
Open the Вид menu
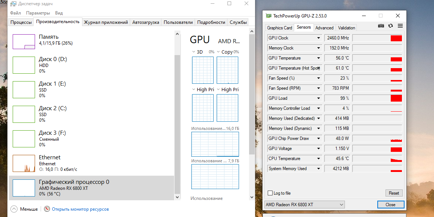coord(59,13)
